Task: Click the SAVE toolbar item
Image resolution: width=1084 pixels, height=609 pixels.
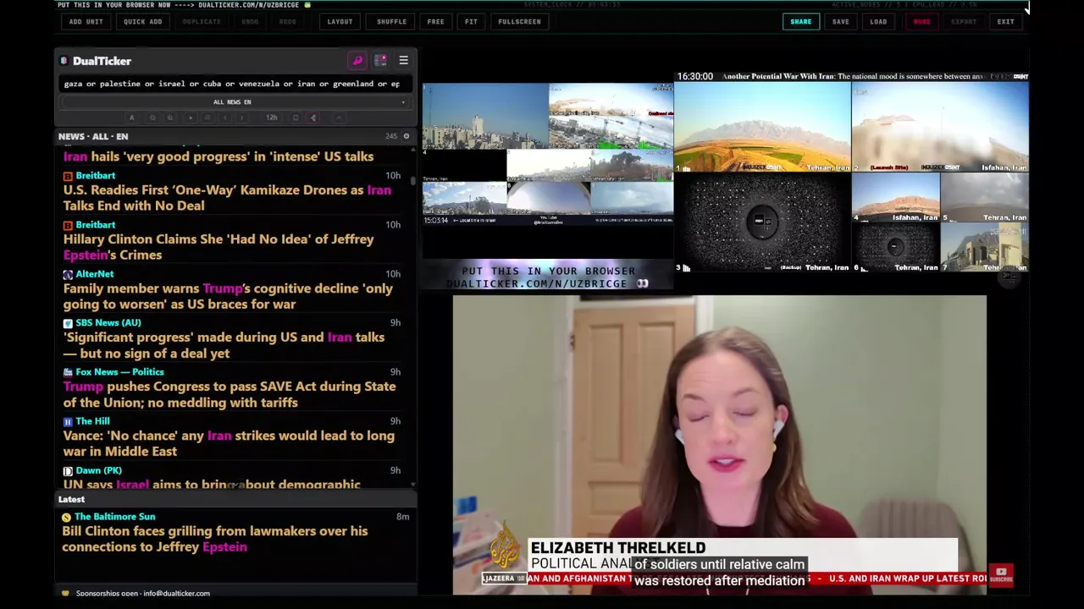Action: coord(840,21)
